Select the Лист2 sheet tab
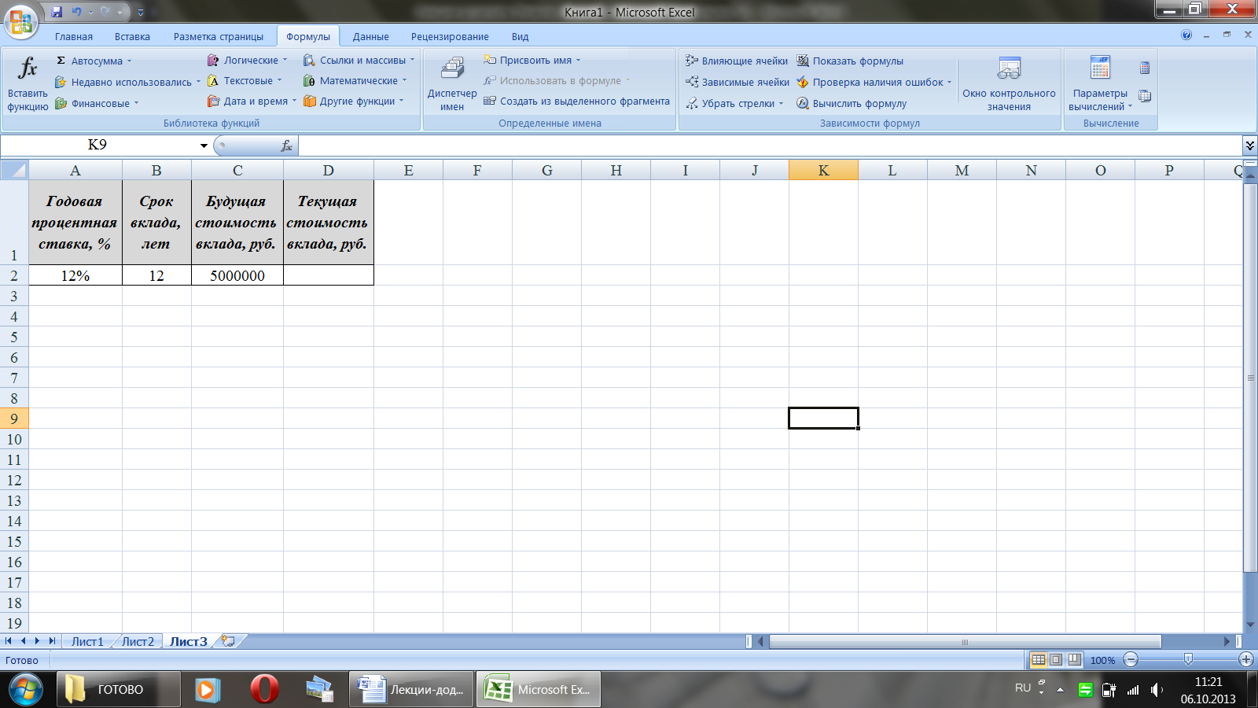1258x708 pixels. [138, 641]
